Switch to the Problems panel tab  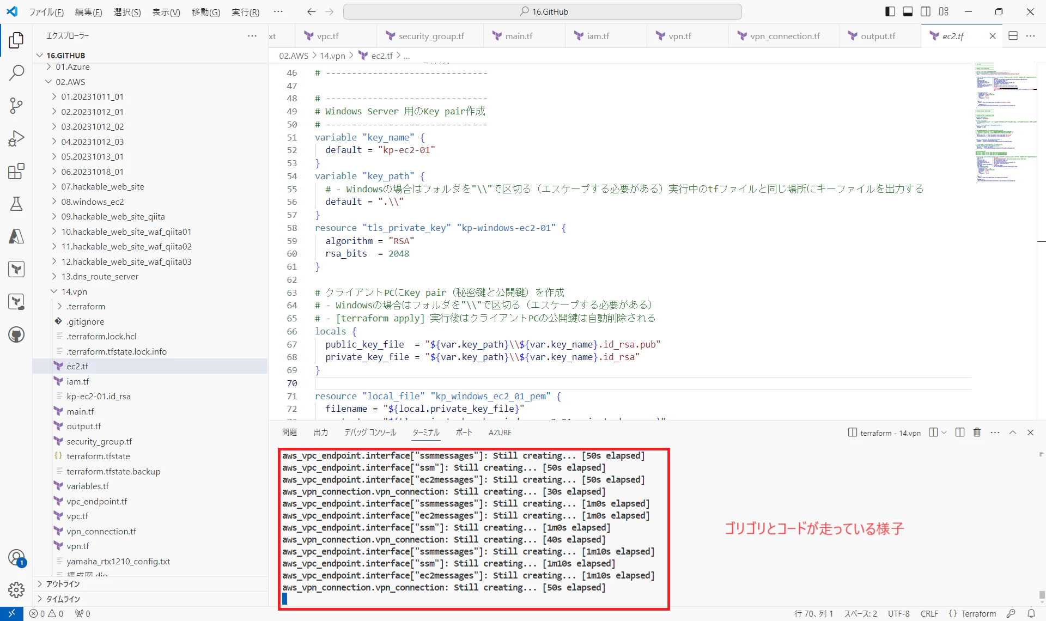point(289,433)
